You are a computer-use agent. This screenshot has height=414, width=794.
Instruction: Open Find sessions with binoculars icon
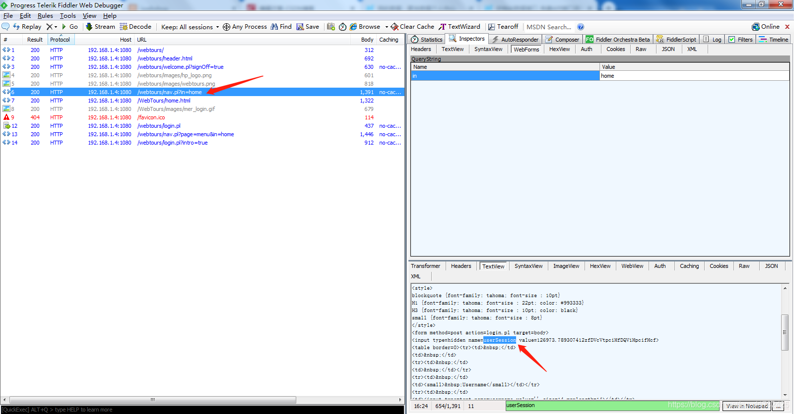[281, 27]
